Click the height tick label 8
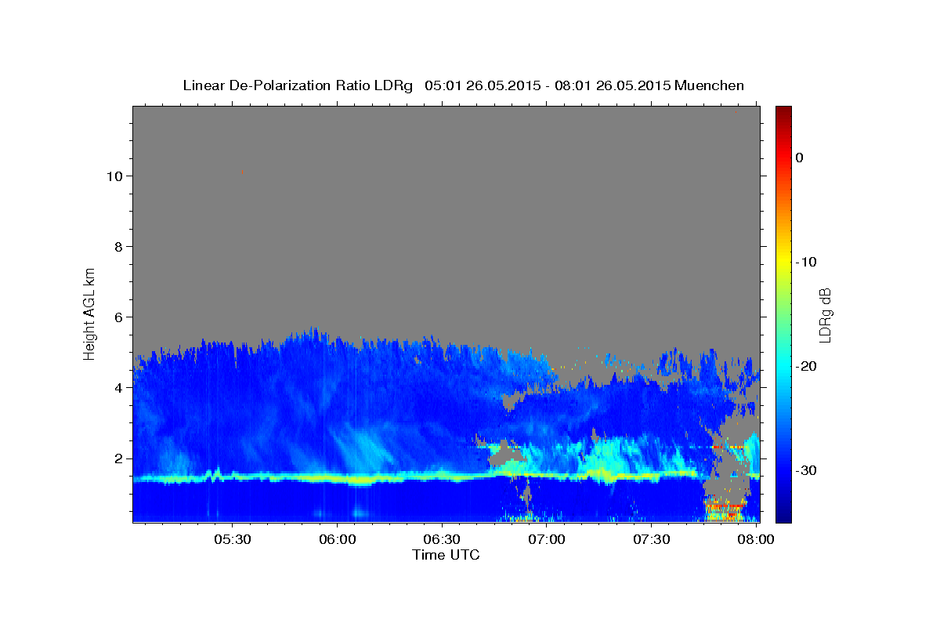This screenshot has height=627, width=940. tap(117, 246)
